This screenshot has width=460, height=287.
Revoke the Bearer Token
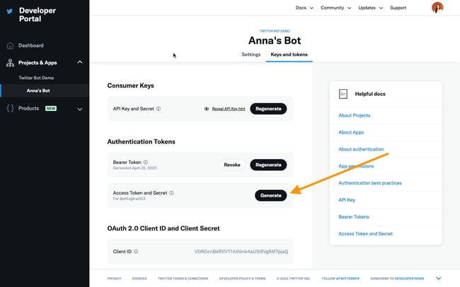(x=232, y=165)
